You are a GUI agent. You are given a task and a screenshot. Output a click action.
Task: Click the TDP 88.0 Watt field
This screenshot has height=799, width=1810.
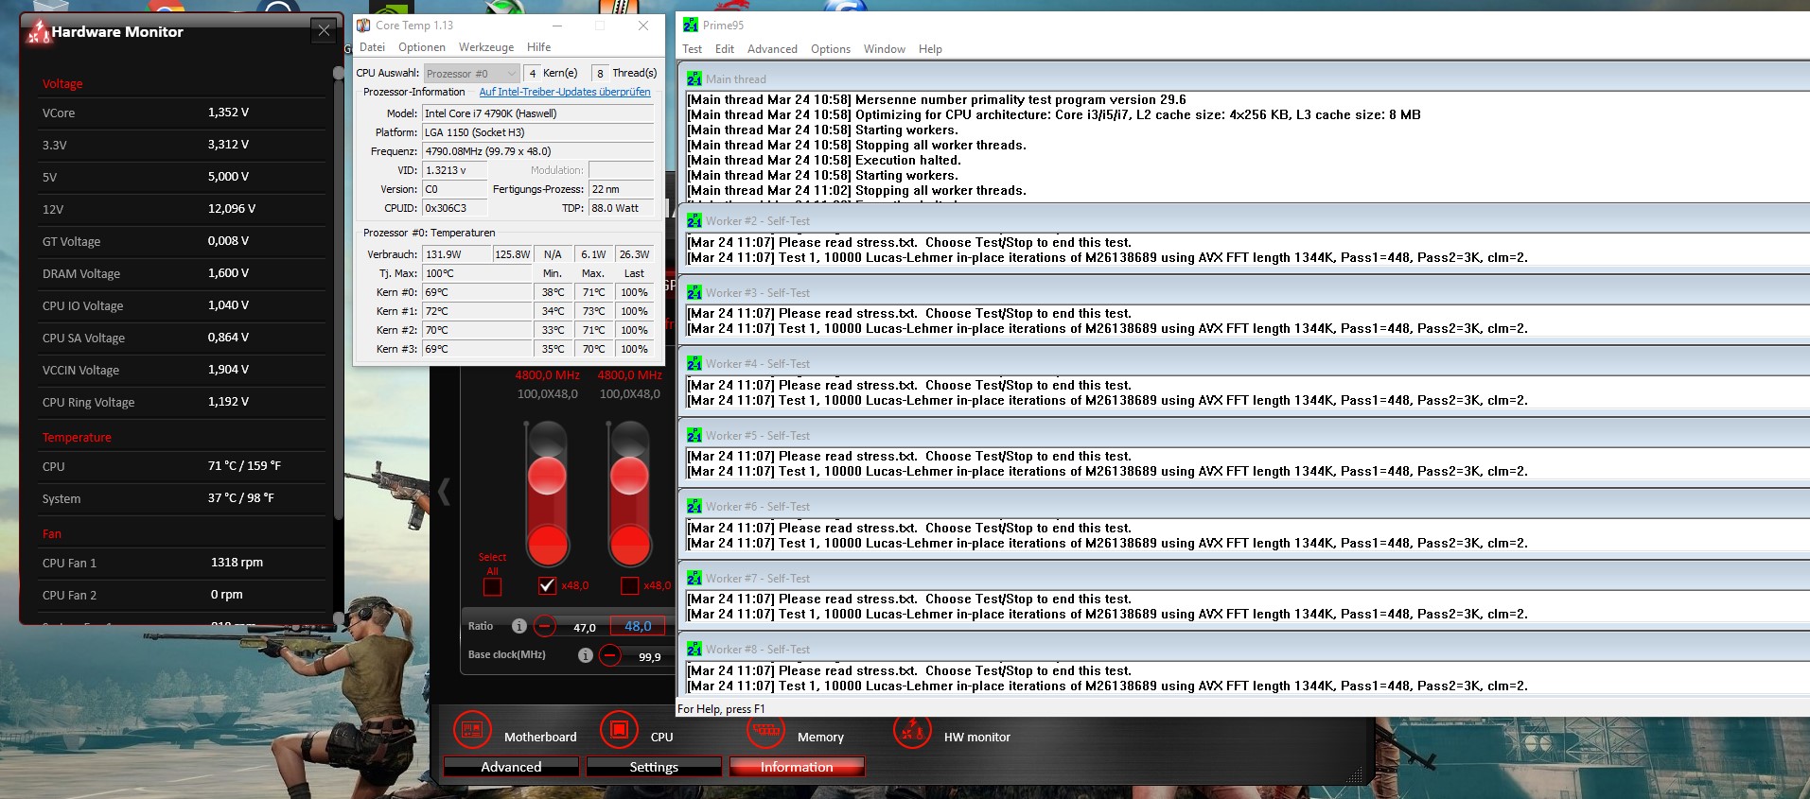pyautogui.click(x=621, y=208)
